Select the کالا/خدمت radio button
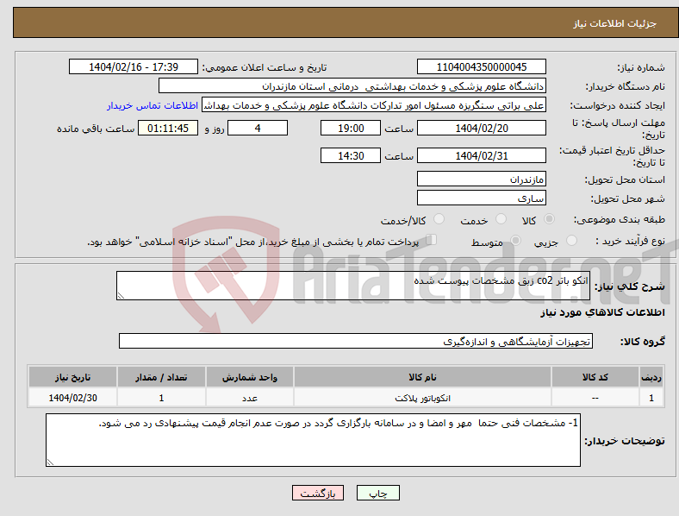The image size is (679, 516). click(439, 219)
